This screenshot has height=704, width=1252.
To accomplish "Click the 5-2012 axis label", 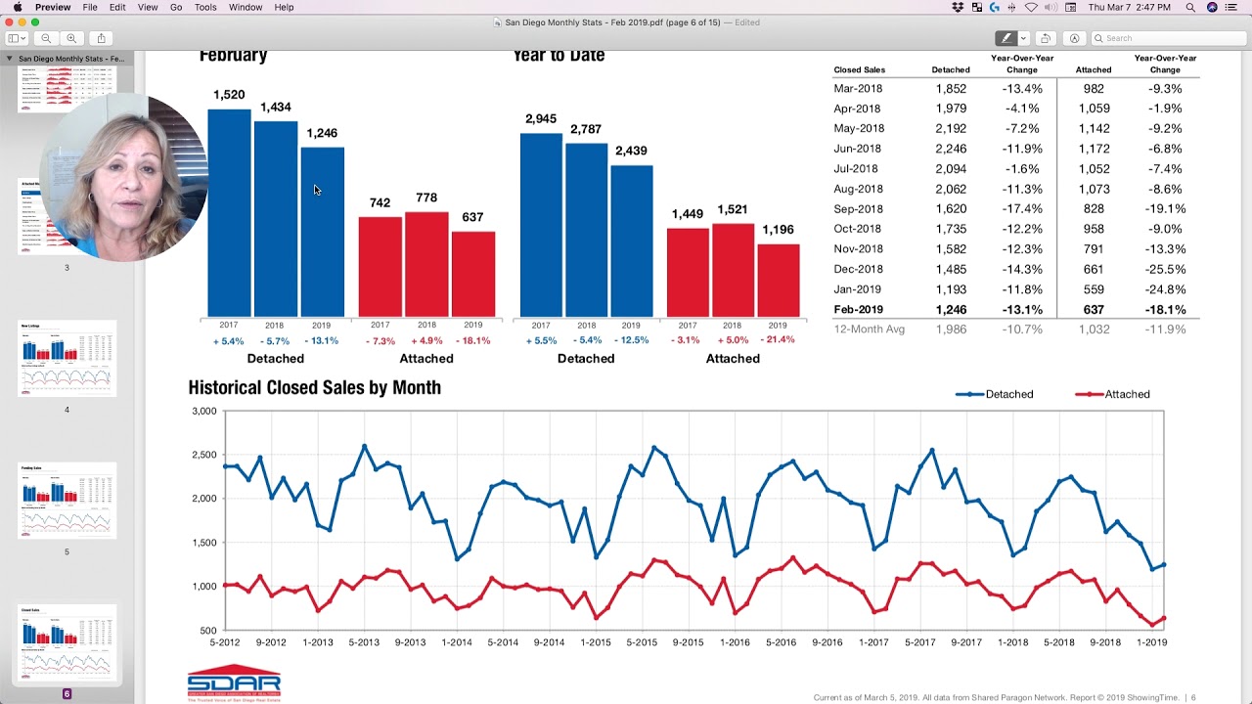I will click(x=225, y=642).
